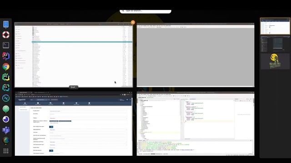Open the green sphere dock app
Image resolution: width=291 pixels, height=163 pixels.
[x=6, y=109]
